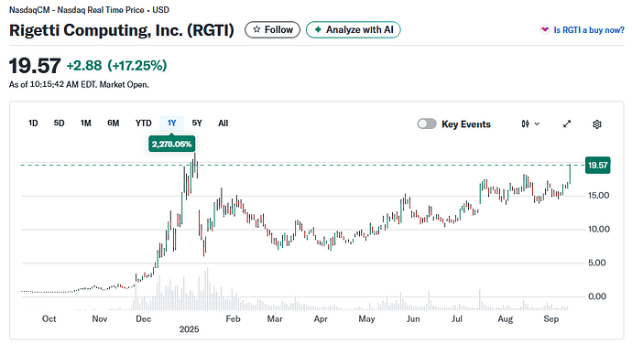Select the 5Y range tab
Viewport: 632px width, 344px height.
[197, 124]
